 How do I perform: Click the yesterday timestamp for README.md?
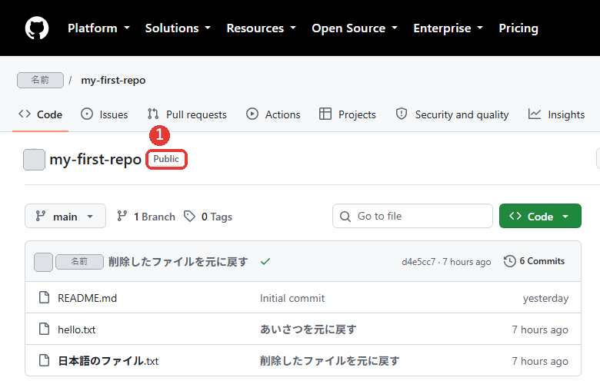click(x=545, y=298)
